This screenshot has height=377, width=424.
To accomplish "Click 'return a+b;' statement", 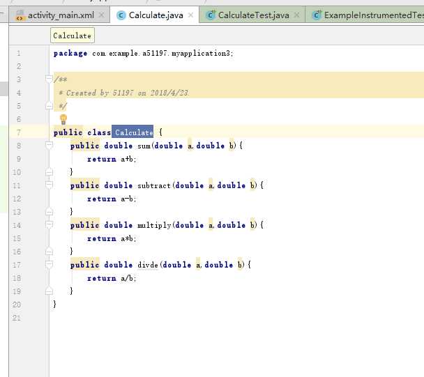I will pyautogui.click(x=112, y=159).
